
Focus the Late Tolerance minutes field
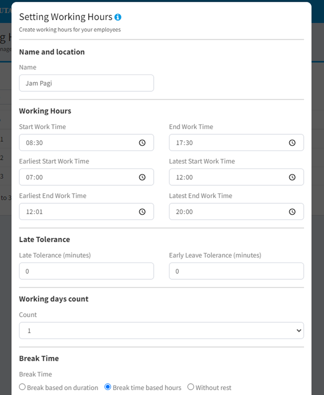click(x=86, y=271)
